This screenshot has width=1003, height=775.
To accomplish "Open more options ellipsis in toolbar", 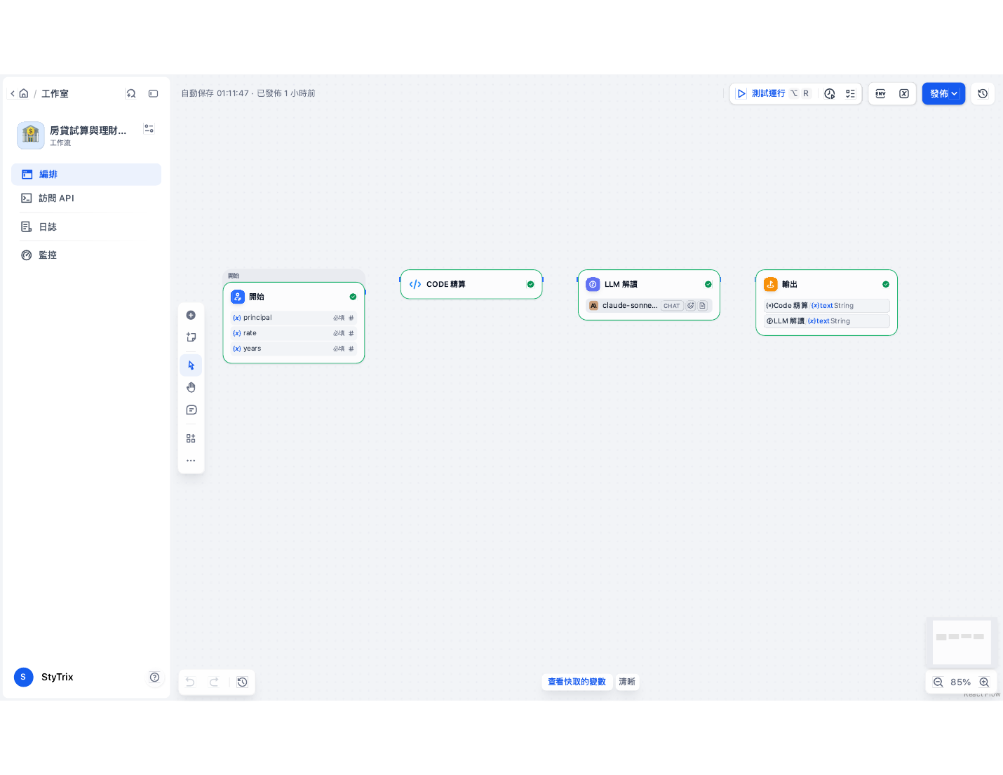I will tap(191, 461).
